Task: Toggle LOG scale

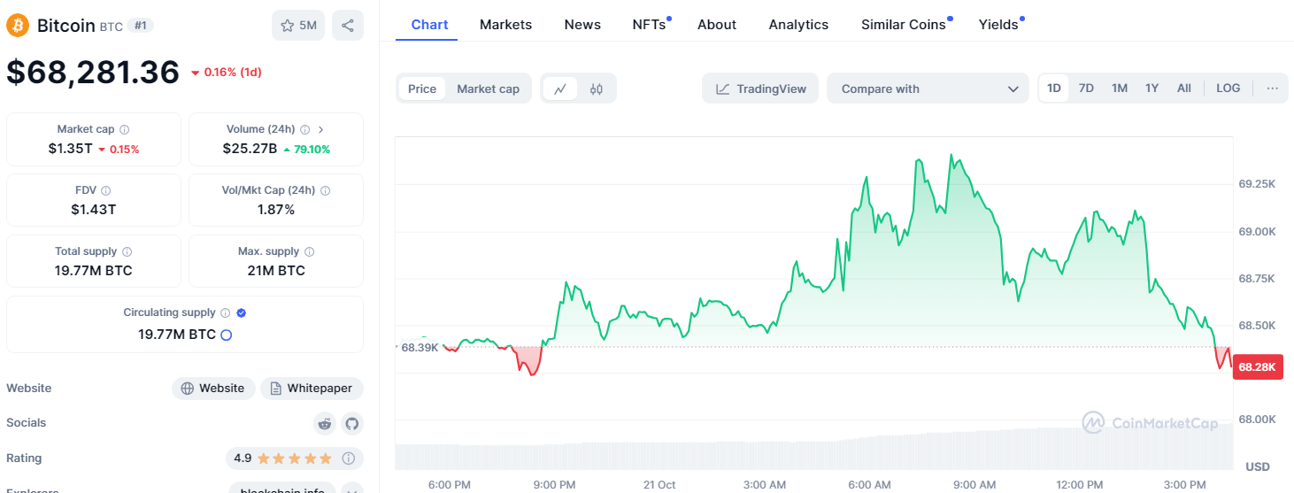Action: (x=1228, y=88)
